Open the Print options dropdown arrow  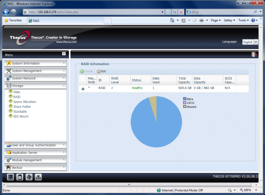pyautogui.click(x=207, y=20)
